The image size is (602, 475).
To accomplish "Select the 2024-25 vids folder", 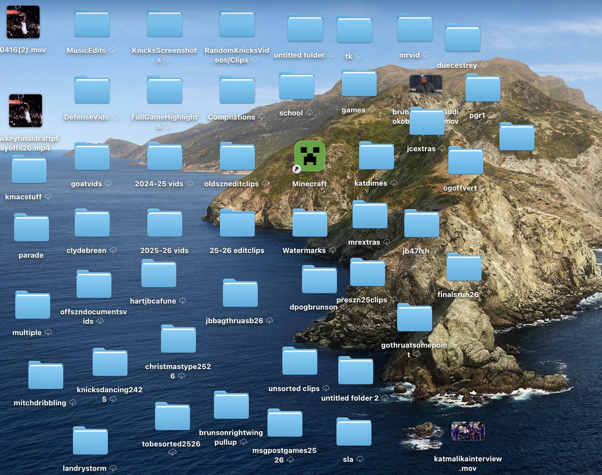I will coord(165,157).
